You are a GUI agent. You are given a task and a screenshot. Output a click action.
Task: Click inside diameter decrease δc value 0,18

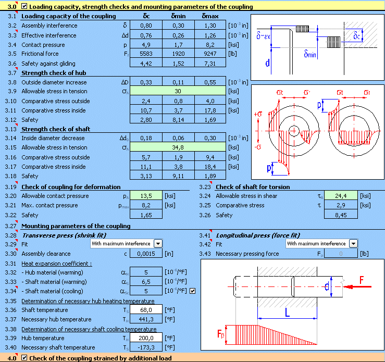coord(146,138)
